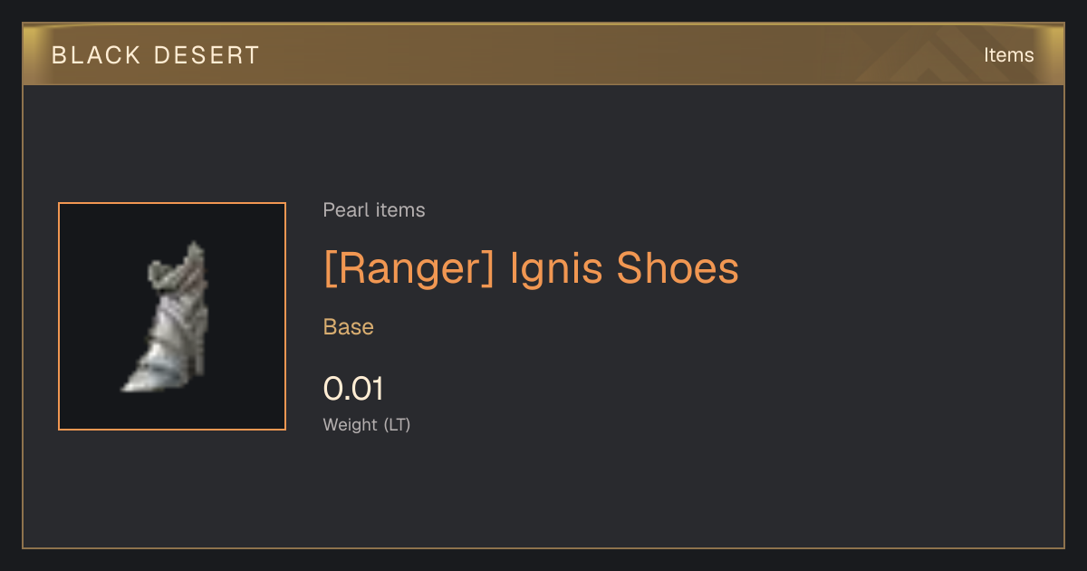
Task: Click the Base grade label
Action: click(x=349, y=326)
